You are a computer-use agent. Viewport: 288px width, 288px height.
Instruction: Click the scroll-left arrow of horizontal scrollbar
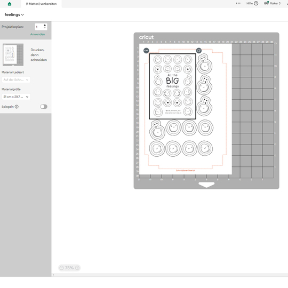point(53,275)
